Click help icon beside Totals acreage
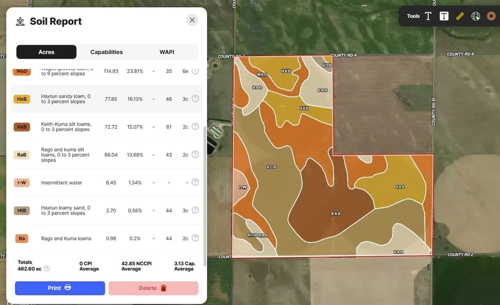 [x=47, y=268]
